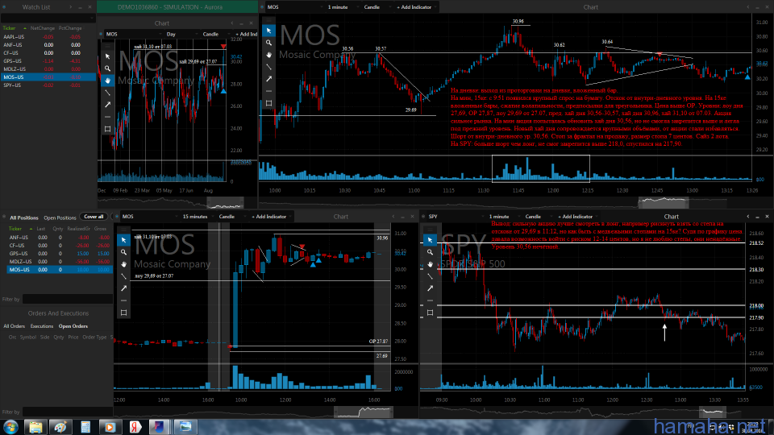Add Indicator in MOS Day chart
Image resolution: width=774 pixels, height=435 pixels.
[x=248, y=34]
